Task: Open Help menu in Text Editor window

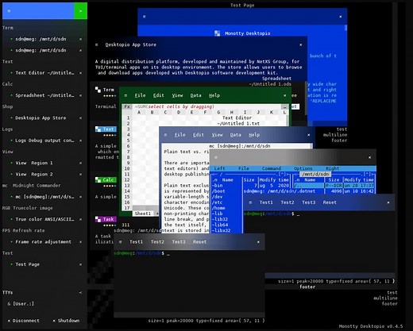Action: (254, 135)
